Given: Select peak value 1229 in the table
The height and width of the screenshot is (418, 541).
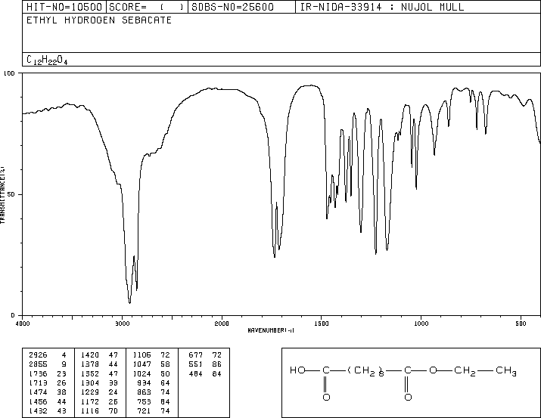Looking at the screenshot, I should (90, 392).
